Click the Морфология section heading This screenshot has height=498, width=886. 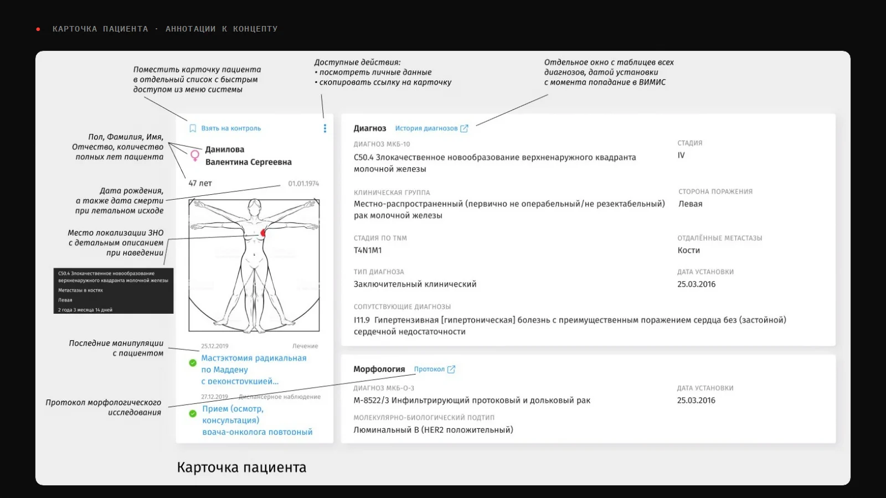pyautogui.click(x=379, y=369)
